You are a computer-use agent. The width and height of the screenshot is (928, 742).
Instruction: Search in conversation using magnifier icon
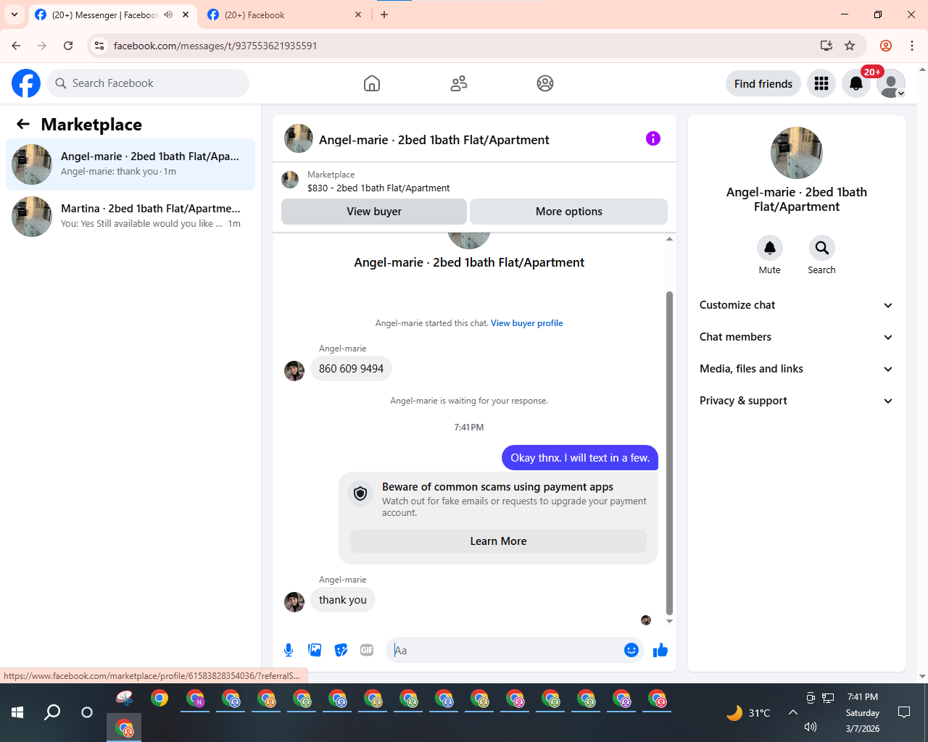coord(822,248)
